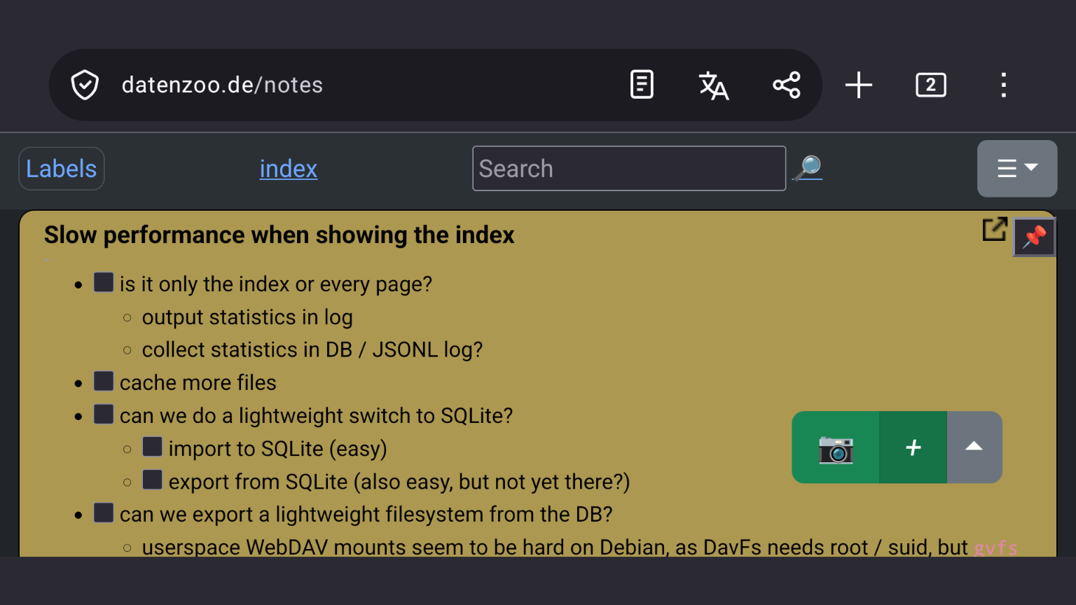Switch between open browser tabs
The height and width of the screenshot is (605, 1076).
pos(930,85)
